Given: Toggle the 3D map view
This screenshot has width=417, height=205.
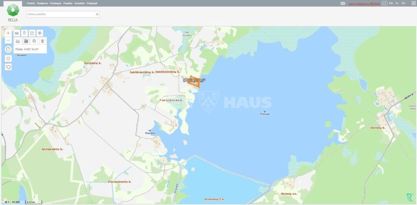Looking at the screenshot, I should pyautogui.click(x=343, y=3).
